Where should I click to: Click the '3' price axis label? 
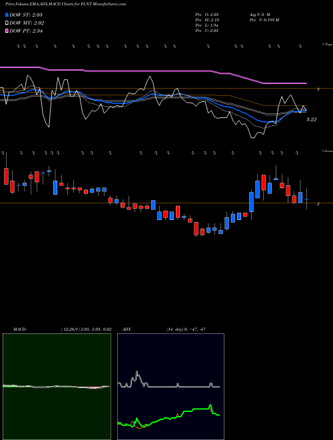318,89
